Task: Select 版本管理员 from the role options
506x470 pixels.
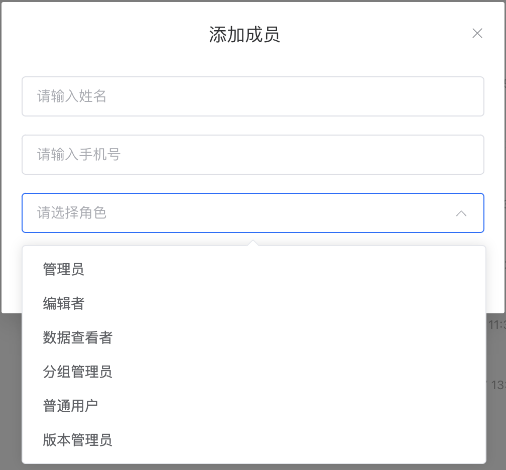Action: coord(254,440)
